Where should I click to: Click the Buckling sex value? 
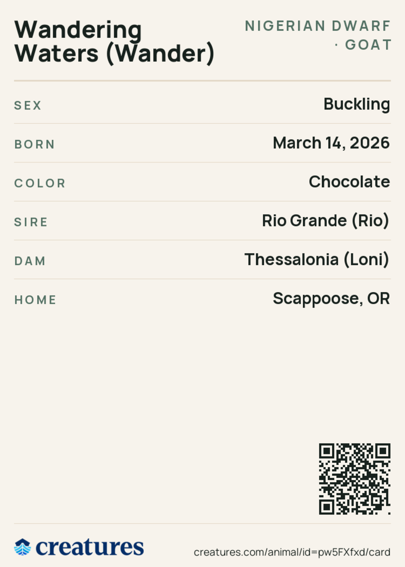[x=357, y=104]
